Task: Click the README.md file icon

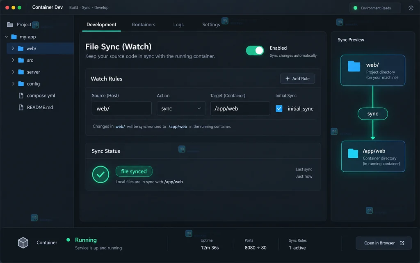Action: tap(21, 107)
